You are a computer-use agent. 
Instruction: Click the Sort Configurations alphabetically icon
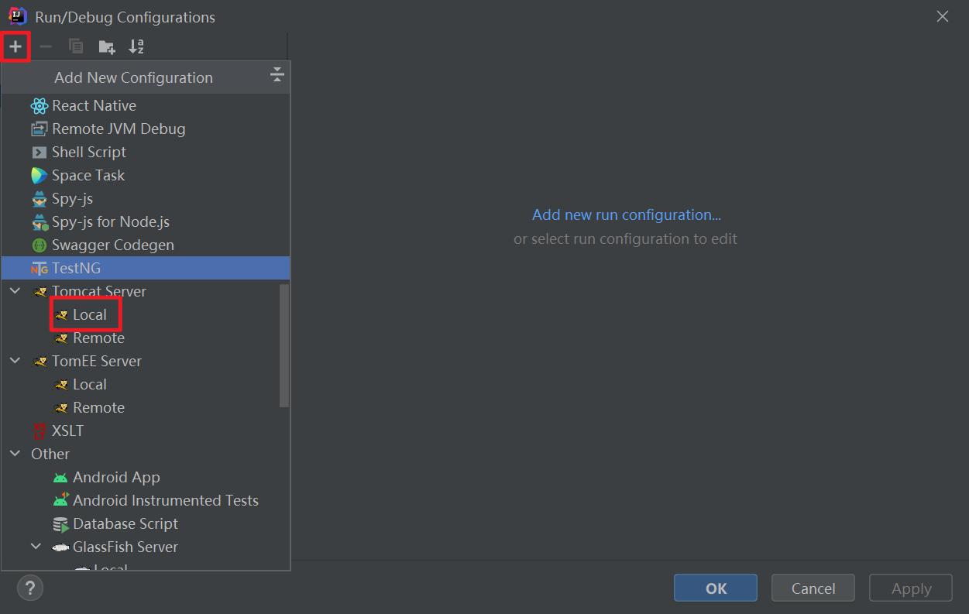pyautogui.click(x=136, y=46)
